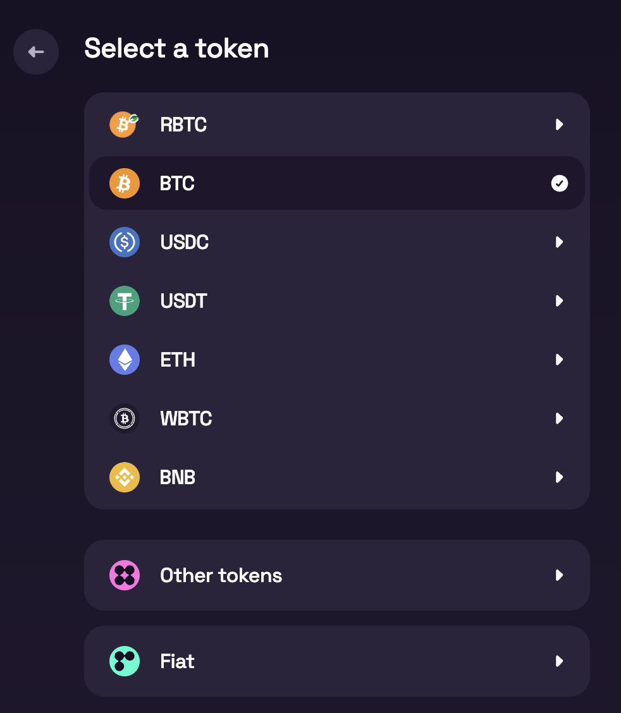Click the BNB Binance icon
Screen dimensions: 621x713
[125, 477]
